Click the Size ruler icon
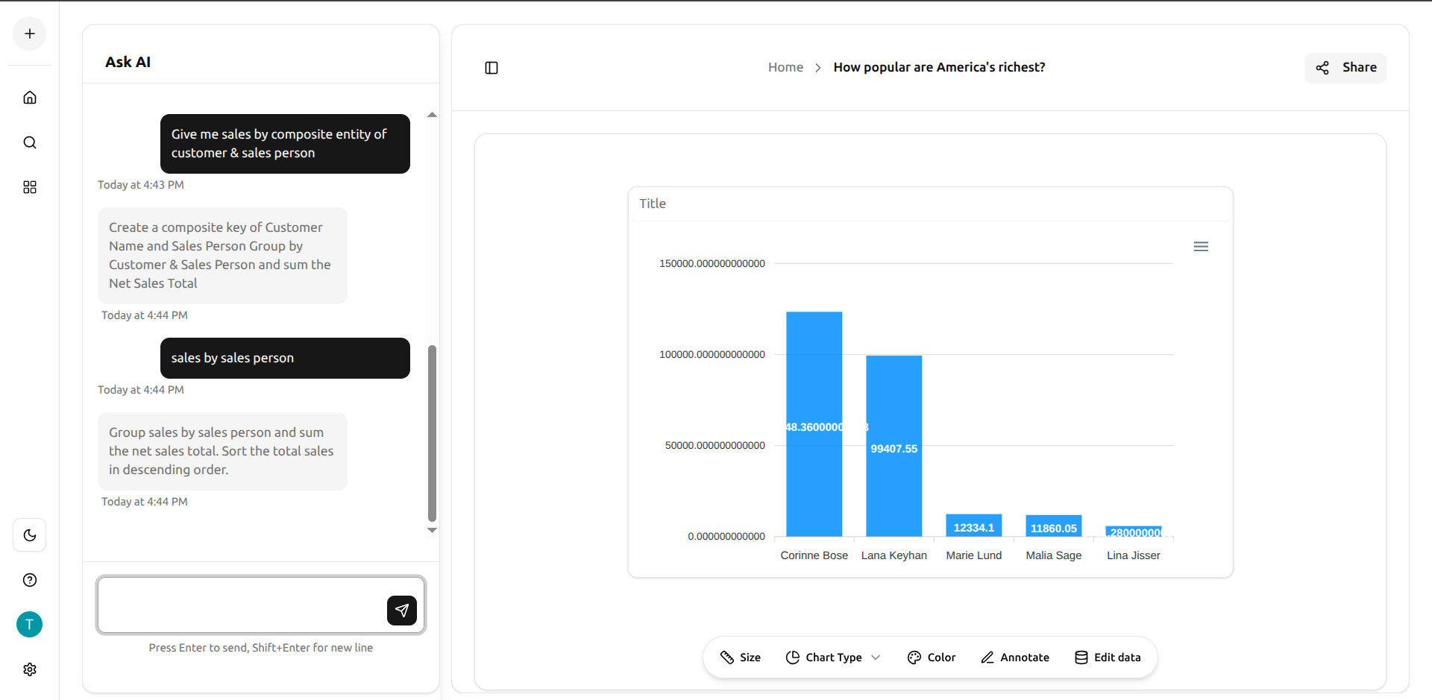This screenshot has height=700, width=1432. (x=727, y=658)
